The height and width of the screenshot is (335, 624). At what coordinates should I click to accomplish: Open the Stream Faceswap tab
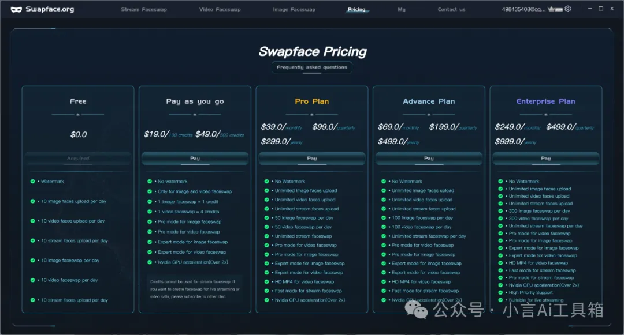tap(144, 9)
